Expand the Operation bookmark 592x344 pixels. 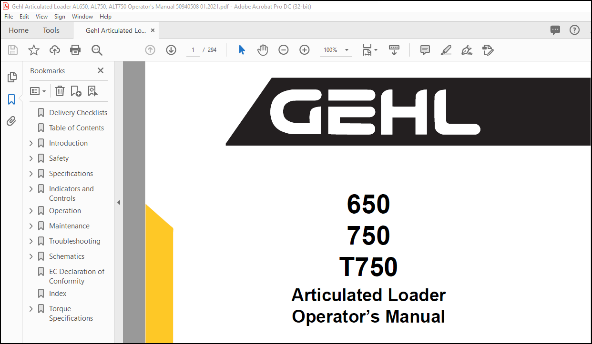(x=31, y=211)
